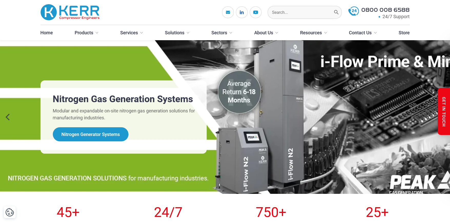450x222 pixels.
Task: Go to previous slide arrow
Action: tap(8, 117)
